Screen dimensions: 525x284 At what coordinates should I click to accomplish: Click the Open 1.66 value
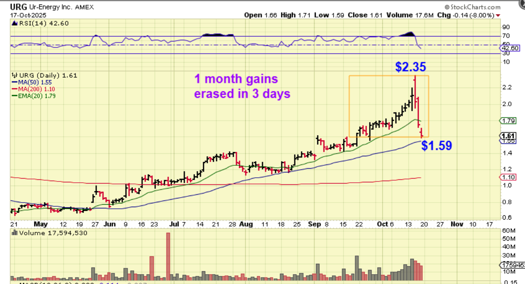260,15
